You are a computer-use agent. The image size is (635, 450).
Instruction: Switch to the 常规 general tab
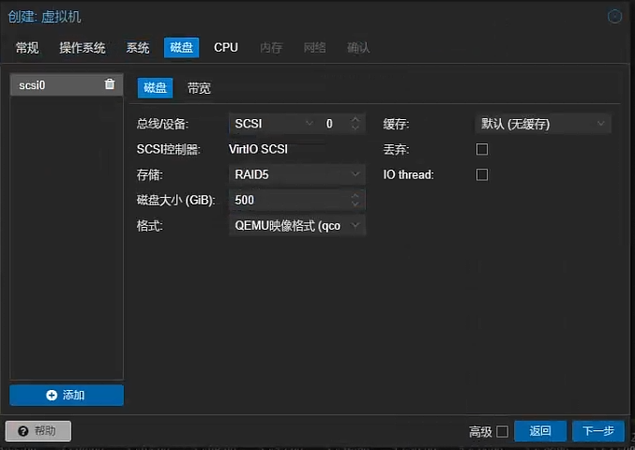pyautogui.click(x=27, y=48)
